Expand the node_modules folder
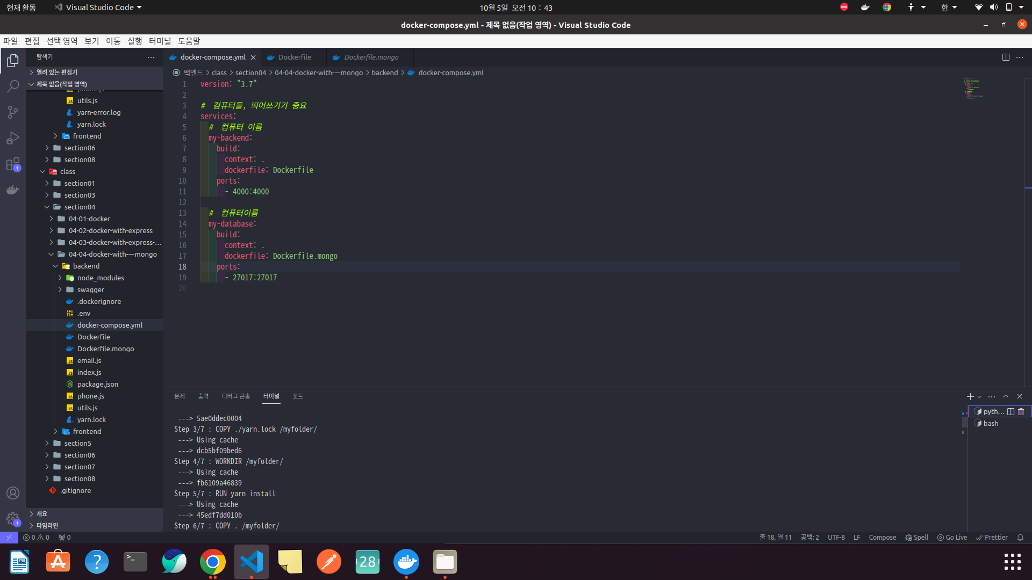 95,278
